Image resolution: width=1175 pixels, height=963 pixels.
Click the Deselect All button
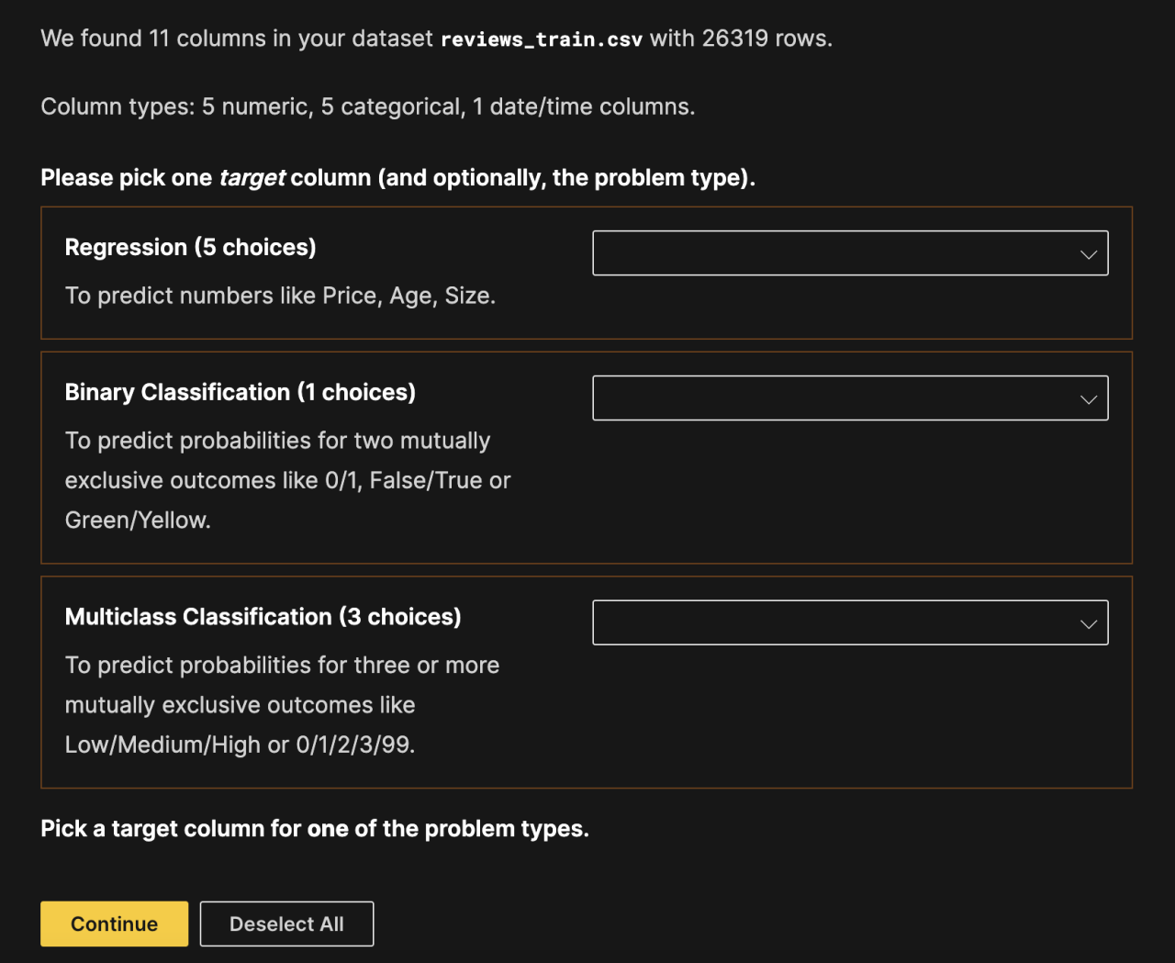[286, 924]
